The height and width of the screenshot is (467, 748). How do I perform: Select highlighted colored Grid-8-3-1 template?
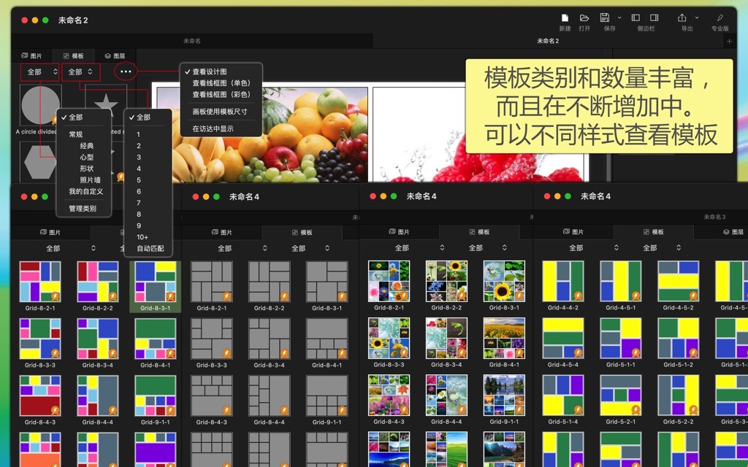(155, 282)
